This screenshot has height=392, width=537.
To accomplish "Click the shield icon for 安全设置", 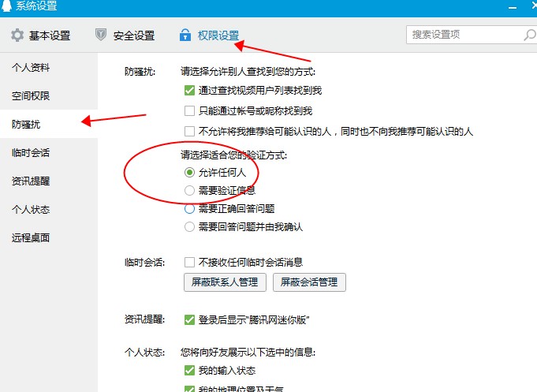I will tap(100, 35).
